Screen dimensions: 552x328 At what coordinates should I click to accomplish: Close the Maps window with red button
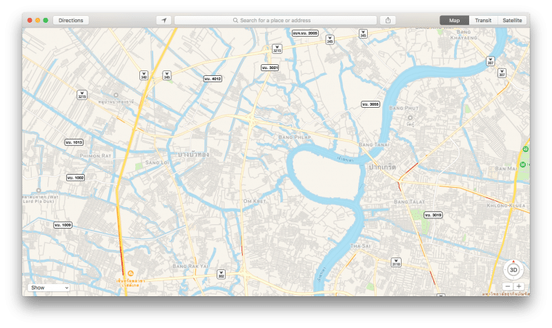tap(30, 21)
